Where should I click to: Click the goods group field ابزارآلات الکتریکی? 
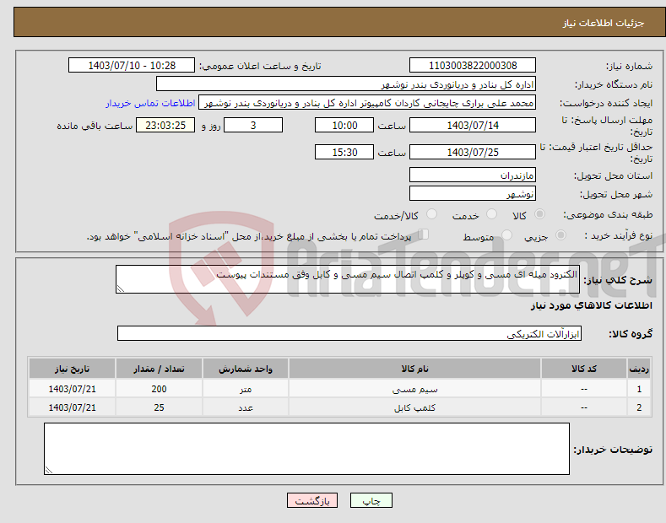[x=349, y=334]
